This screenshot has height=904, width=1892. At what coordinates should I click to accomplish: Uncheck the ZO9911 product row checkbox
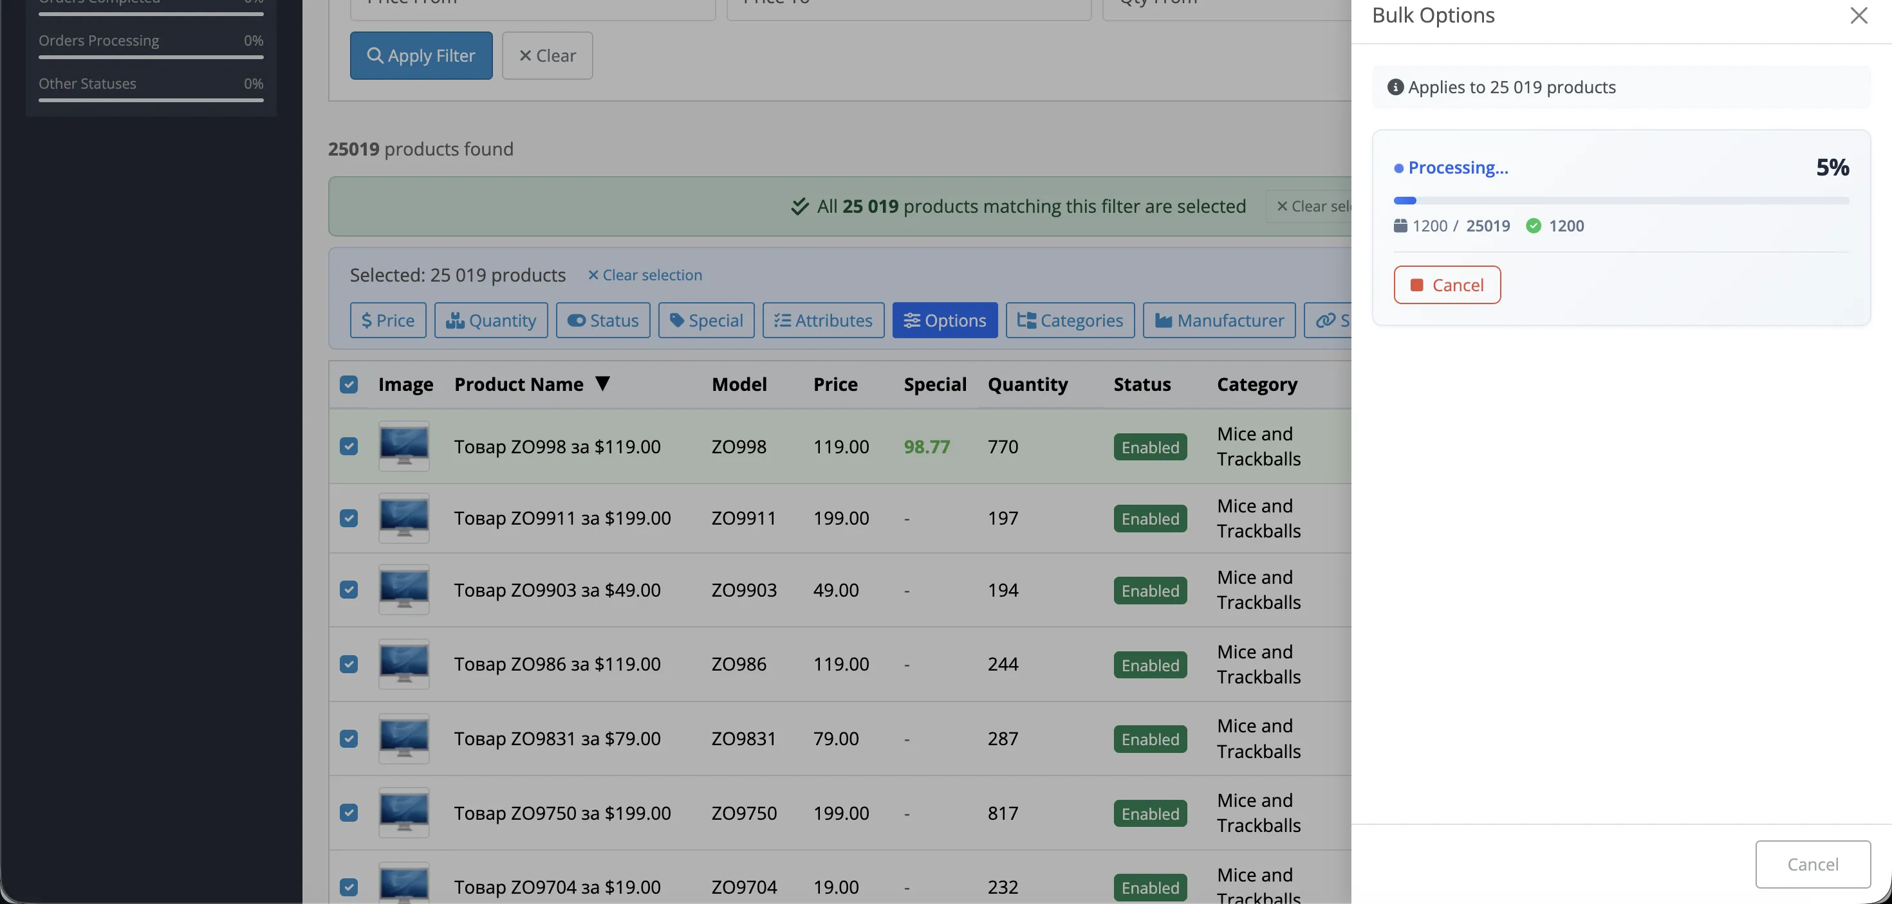click(349, 518)
